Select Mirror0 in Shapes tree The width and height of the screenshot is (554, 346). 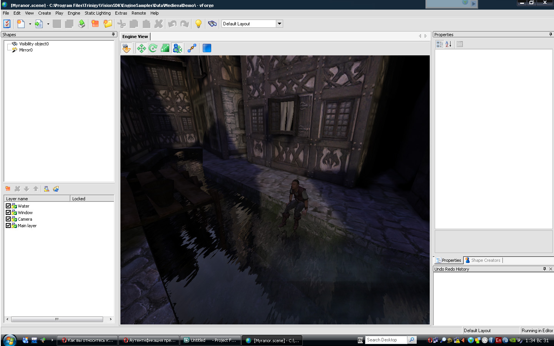tap(26, 50)
